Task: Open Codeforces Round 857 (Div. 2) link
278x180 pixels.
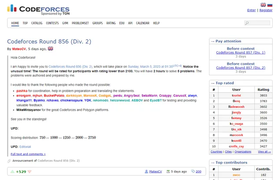Action: click(241, 68)
